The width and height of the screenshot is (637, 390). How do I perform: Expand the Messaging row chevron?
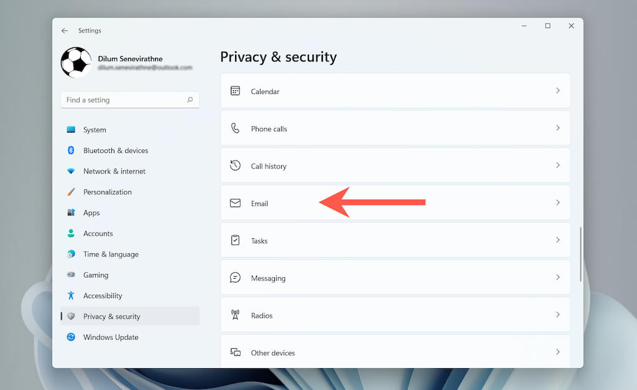557,277
